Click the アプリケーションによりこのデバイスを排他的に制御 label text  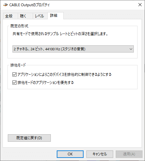tap(65, 75)
